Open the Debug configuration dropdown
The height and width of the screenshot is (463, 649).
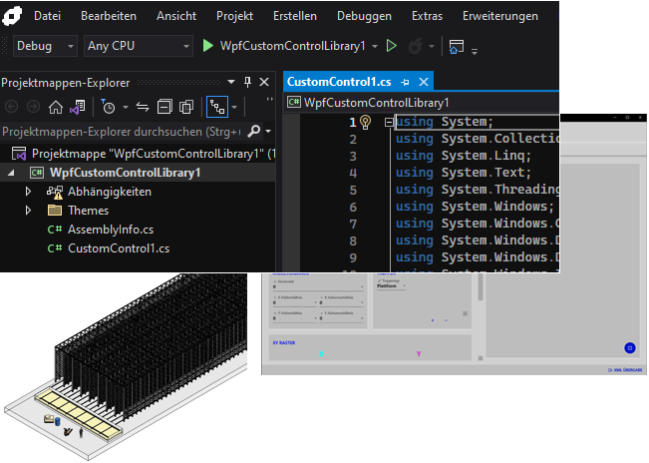coord(45,46)
